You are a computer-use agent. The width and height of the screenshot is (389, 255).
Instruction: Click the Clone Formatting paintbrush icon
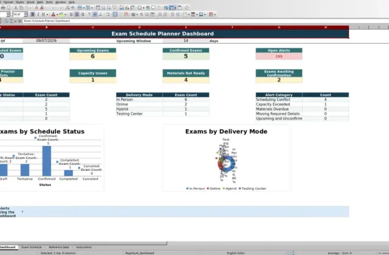tap(36, 8)
